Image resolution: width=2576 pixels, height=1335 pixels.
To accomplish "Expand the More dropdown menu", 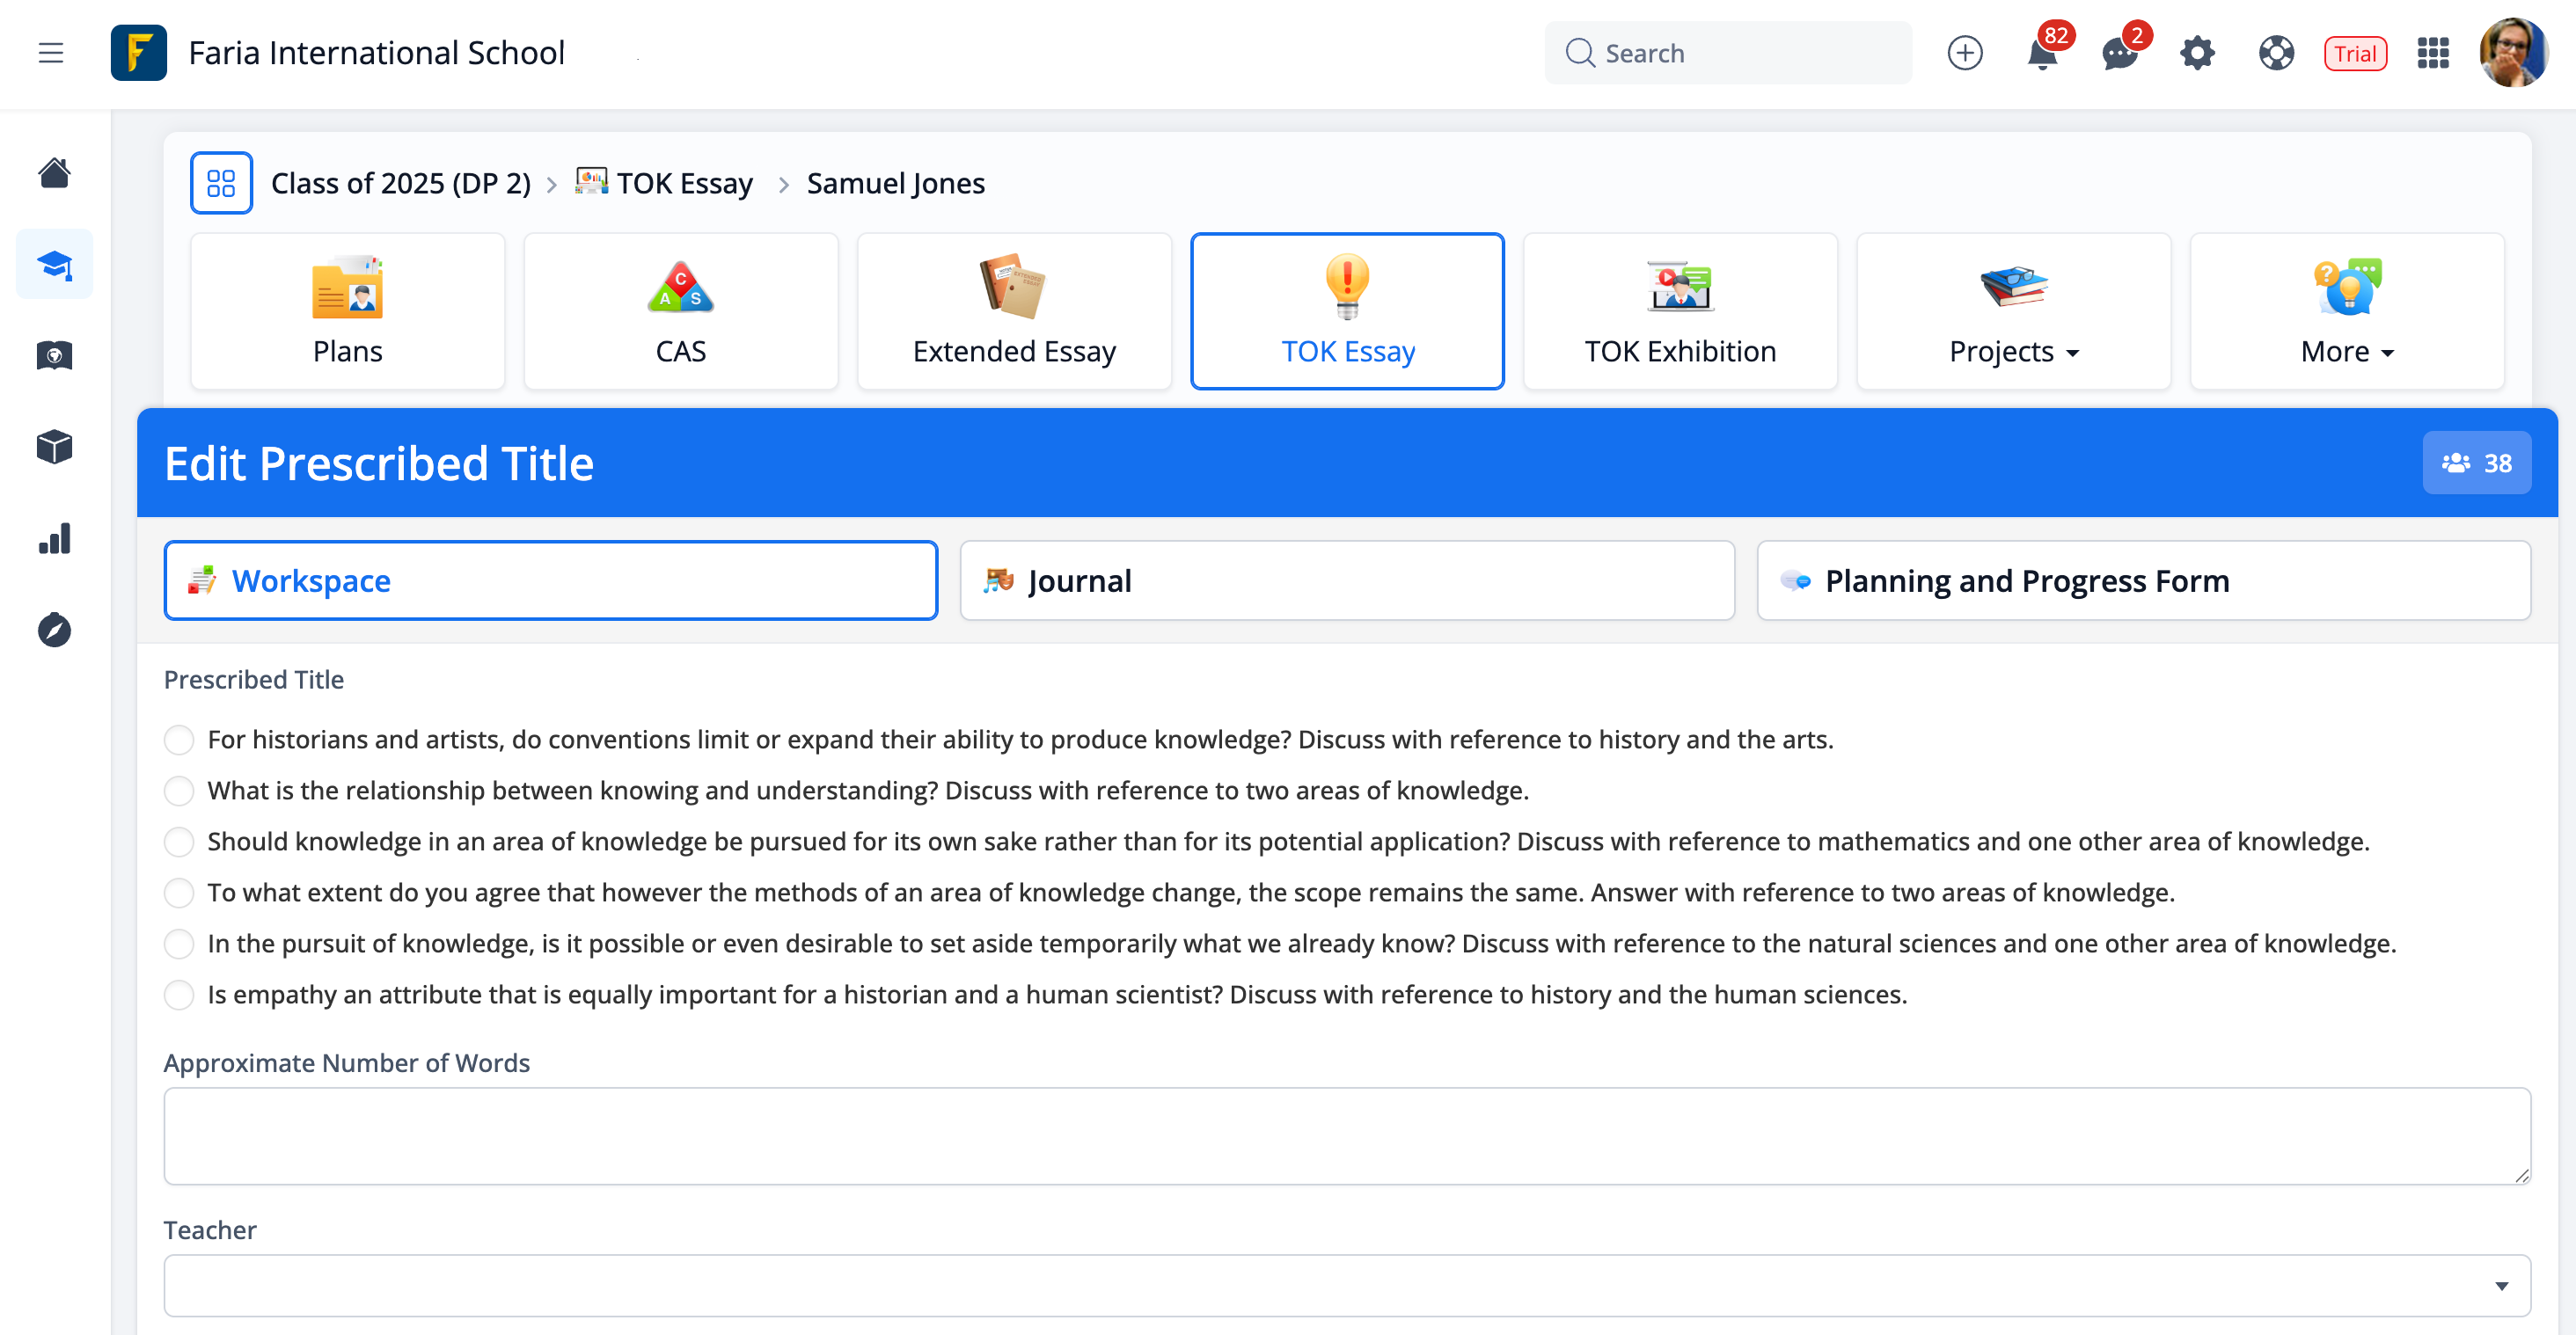I will (x=2346, y=312).
